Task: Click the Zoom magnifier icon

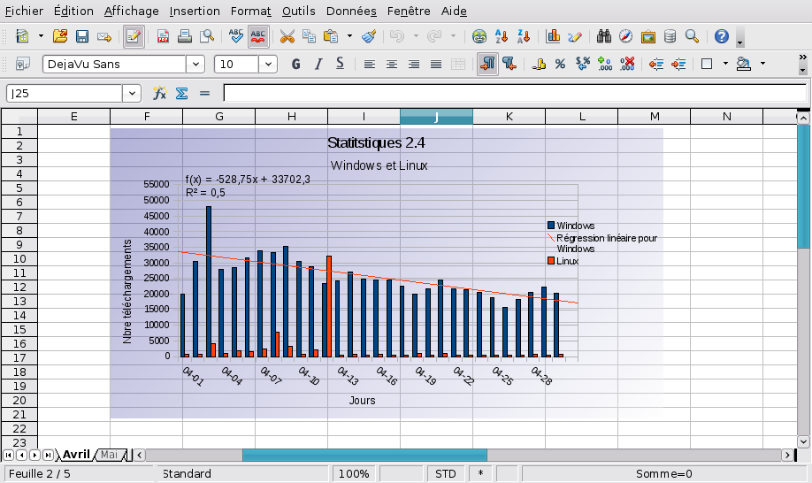Action: click(692, 36)
